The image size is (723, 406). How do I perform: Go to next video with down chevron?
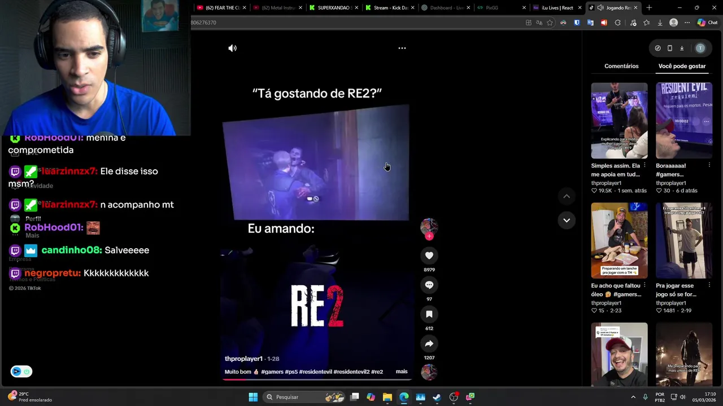[567, 220]
